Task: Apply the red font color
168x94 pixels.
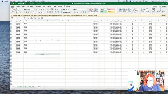Action: click(x=41, y=12)
